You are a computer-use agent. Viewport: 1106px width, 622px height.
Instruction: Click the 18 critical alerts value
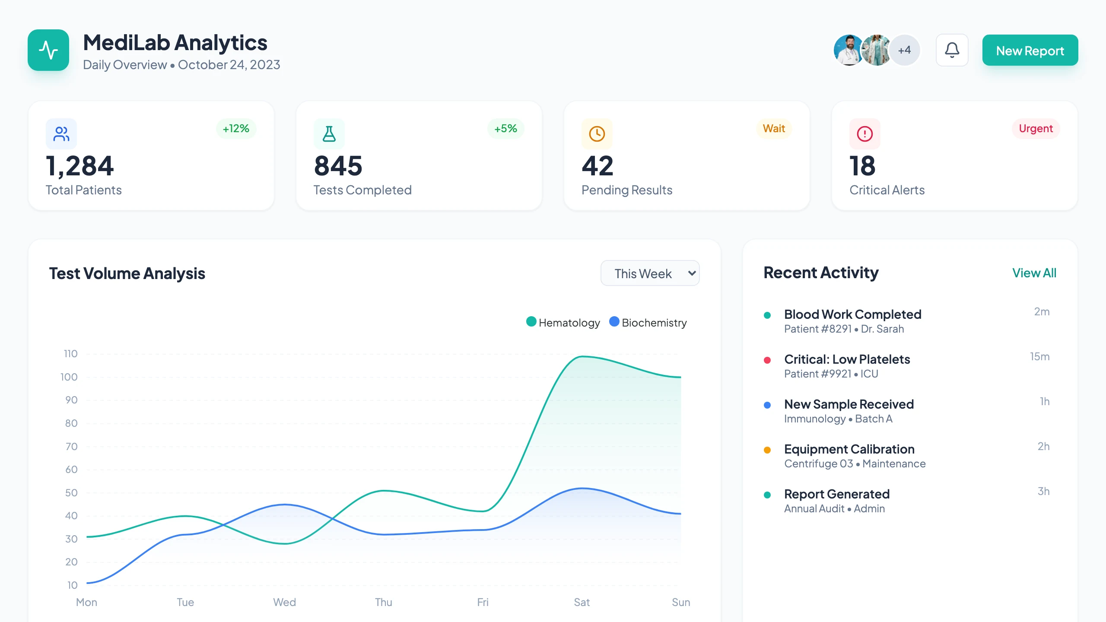862,166
